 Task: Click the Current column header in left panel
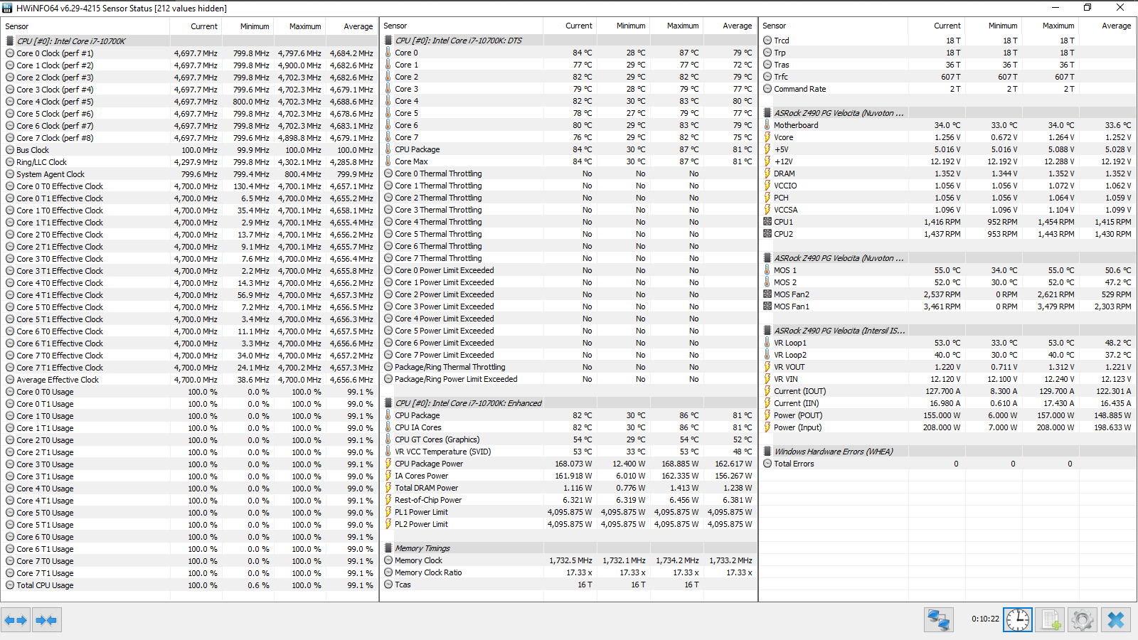tap(196, 26)
